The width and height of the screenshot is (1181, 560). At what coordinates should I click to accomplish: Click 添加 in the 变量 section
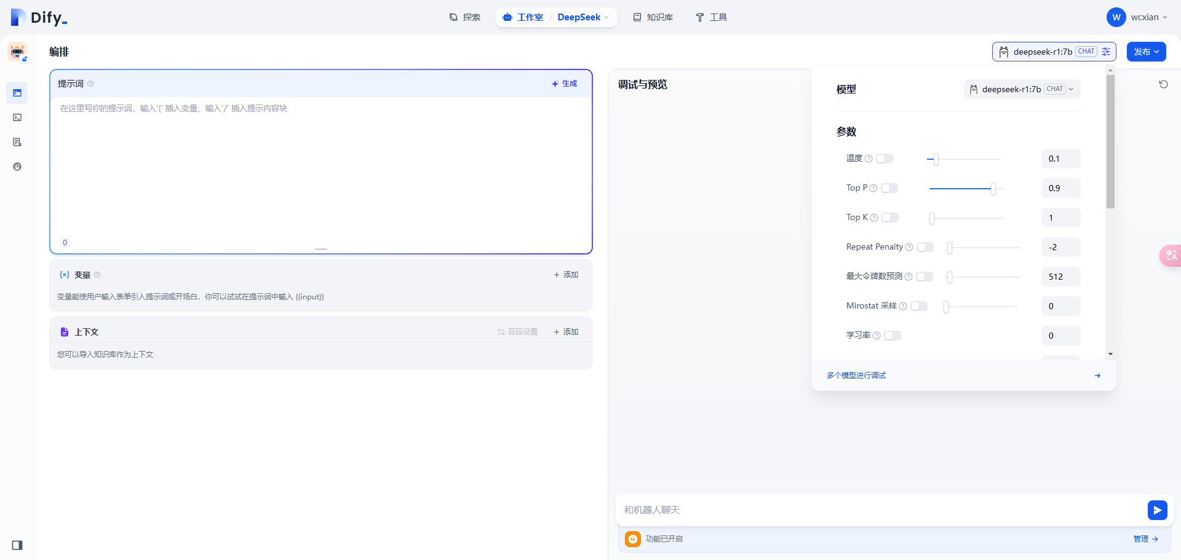tap(566, 275)
